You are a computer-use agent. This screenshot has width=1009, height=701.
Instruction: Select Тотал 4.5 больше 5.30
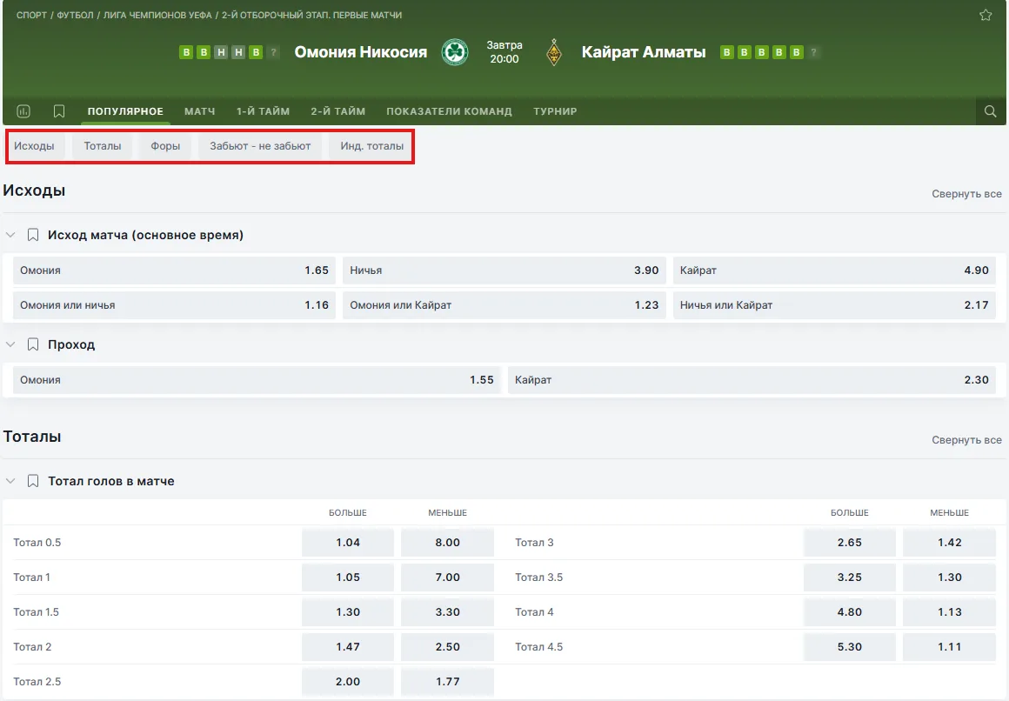(x=850, y=647)
